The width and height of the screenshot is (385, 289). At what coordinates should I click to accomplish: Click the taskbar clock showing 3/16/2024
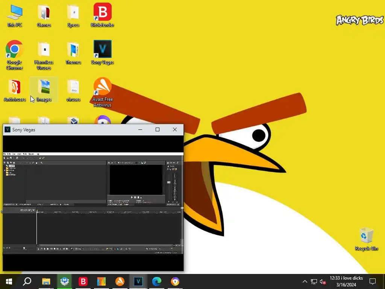coord(346,281)
